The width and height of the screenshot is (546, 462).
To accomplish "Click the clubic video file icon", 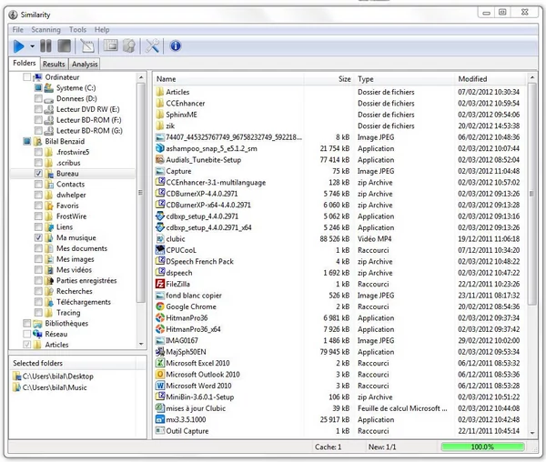I will click(x=160, y=239).
